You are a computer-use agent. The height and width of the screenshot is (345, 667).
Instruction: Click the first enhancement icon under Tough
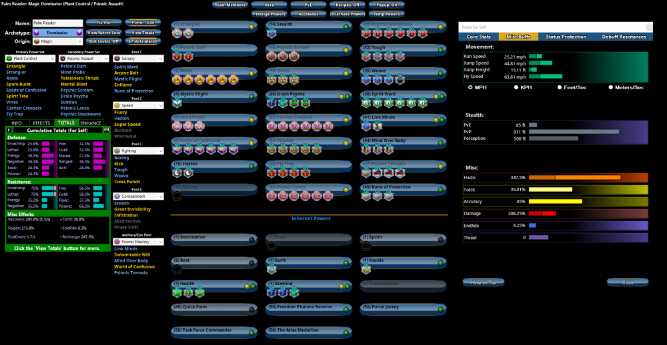pyautogui.click(x=367, y=57)
